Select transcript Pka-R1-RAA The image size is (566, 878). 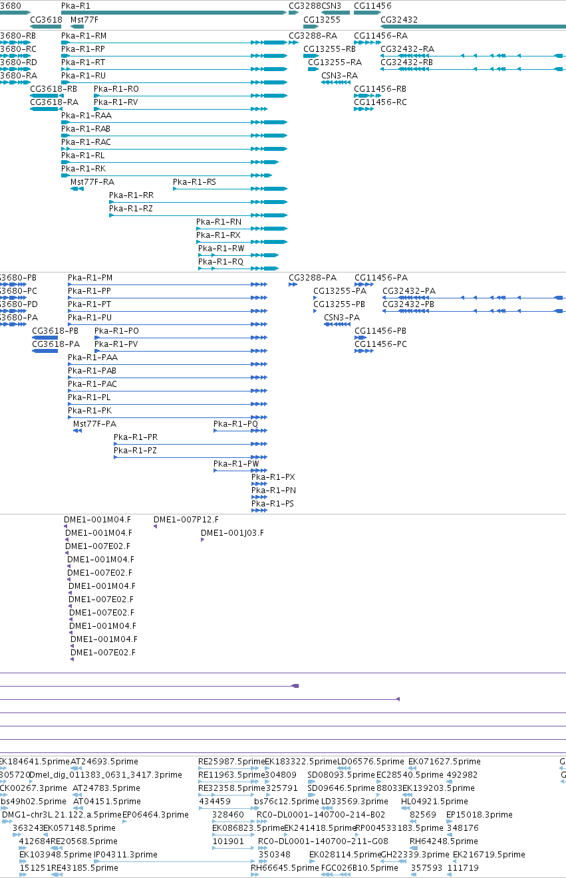86,116
